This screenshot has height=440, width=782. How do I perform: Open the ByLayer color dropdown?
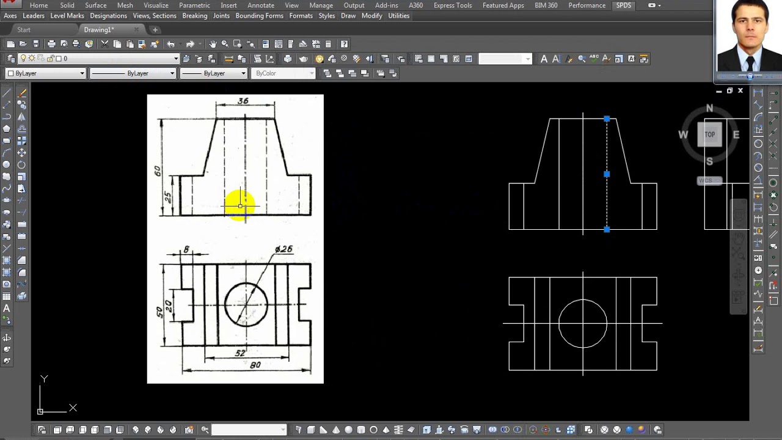coord(45,73)
